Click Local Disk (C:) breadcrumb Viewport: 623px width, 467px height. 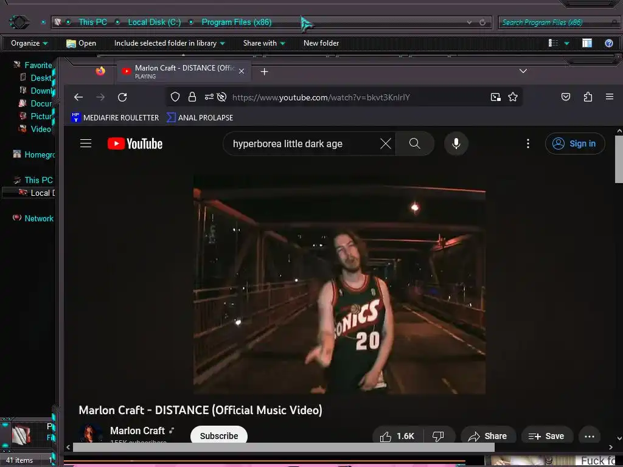154,22
